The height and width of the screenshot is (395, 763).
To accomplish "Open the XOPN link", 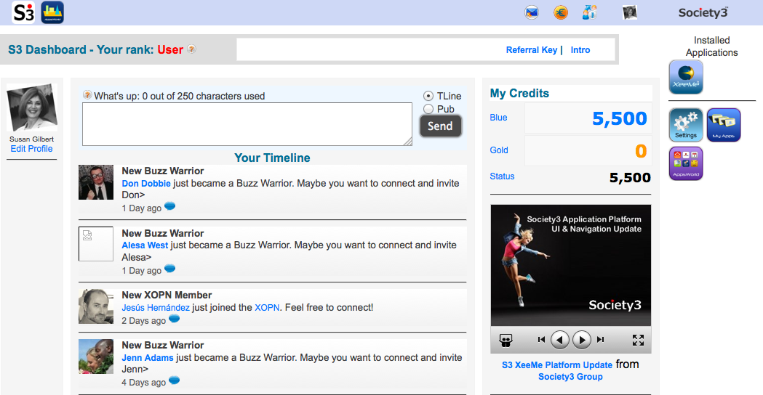I will [x=267, y=308].
